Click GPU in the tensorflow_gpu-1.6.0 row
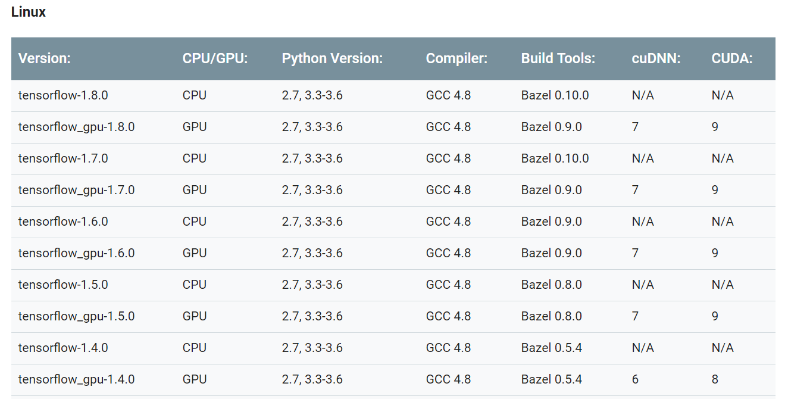Viewport: 788px width, 399px height. [195, 253]
